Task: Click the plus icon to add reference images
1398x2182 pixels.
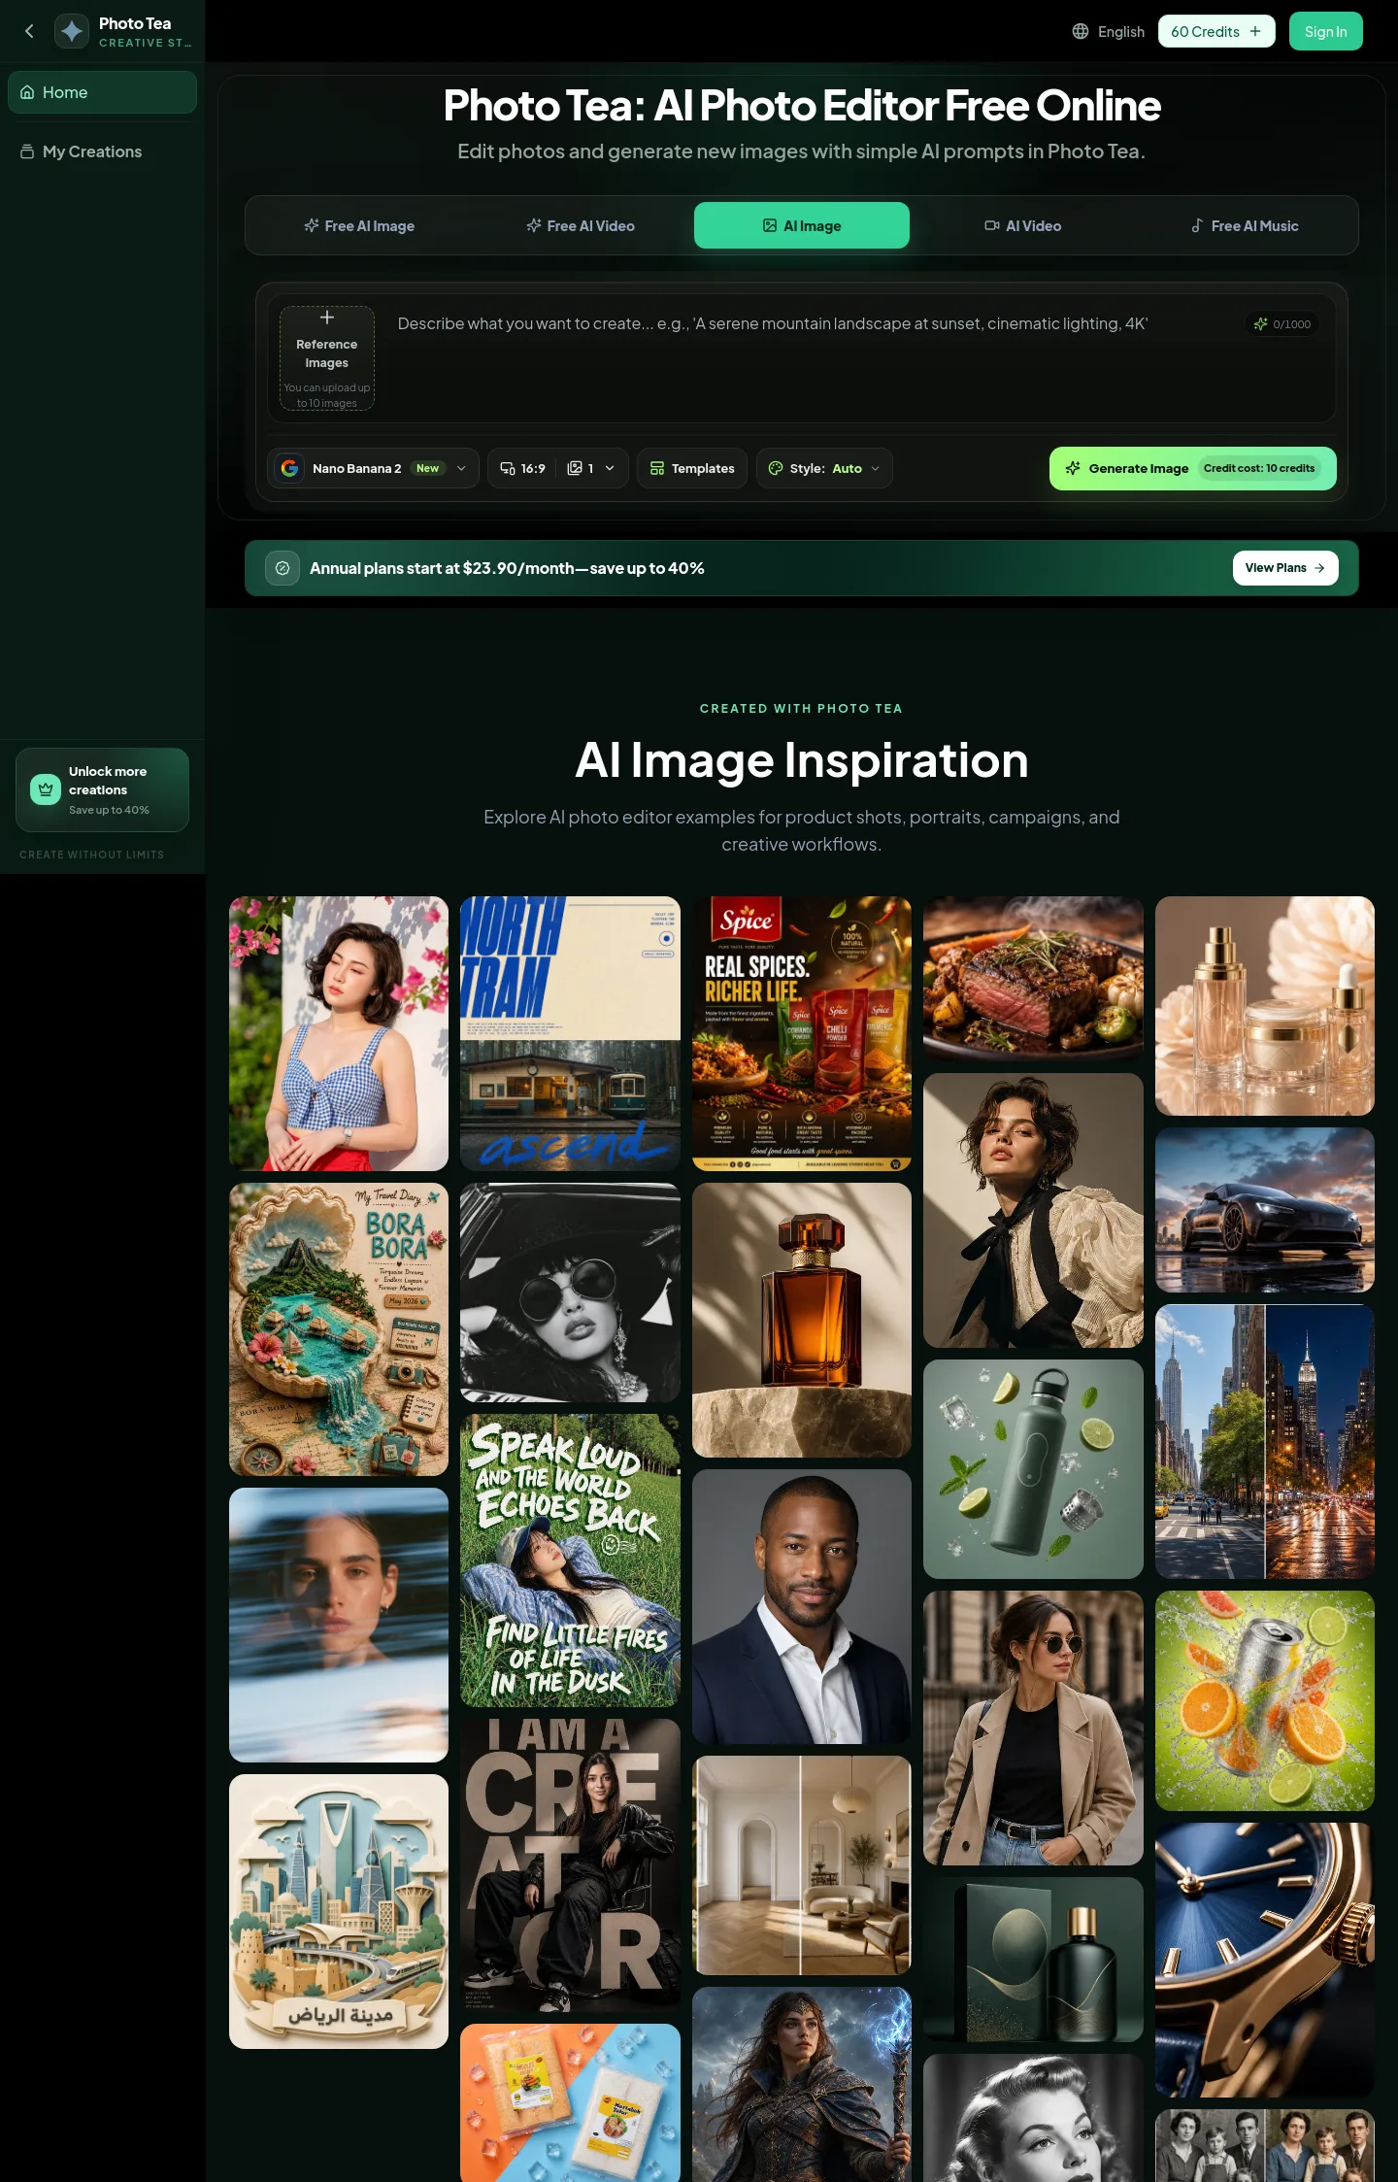Action: coord(327,318)
